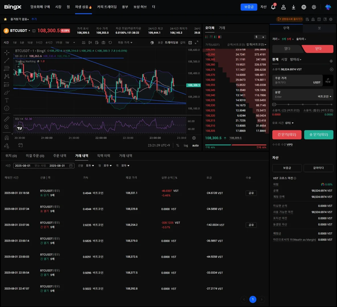Take a chart snapshot with camera icon
The image size is (337, 307).
click(104, 43)
